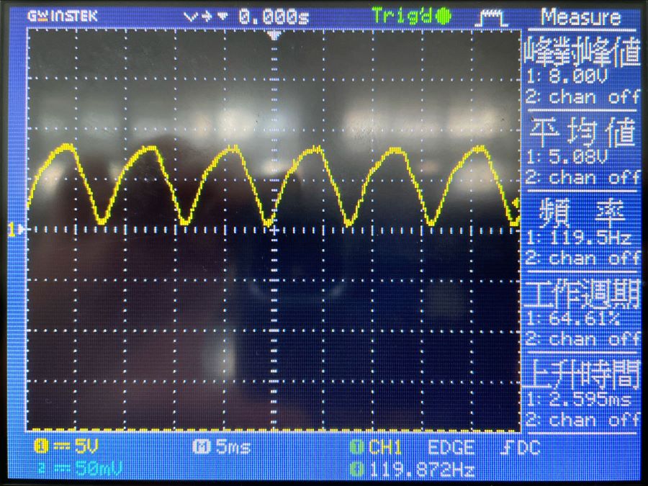Click the EDGE trigger type label
This screenshot has width=648, height=486.
(451, 448)
